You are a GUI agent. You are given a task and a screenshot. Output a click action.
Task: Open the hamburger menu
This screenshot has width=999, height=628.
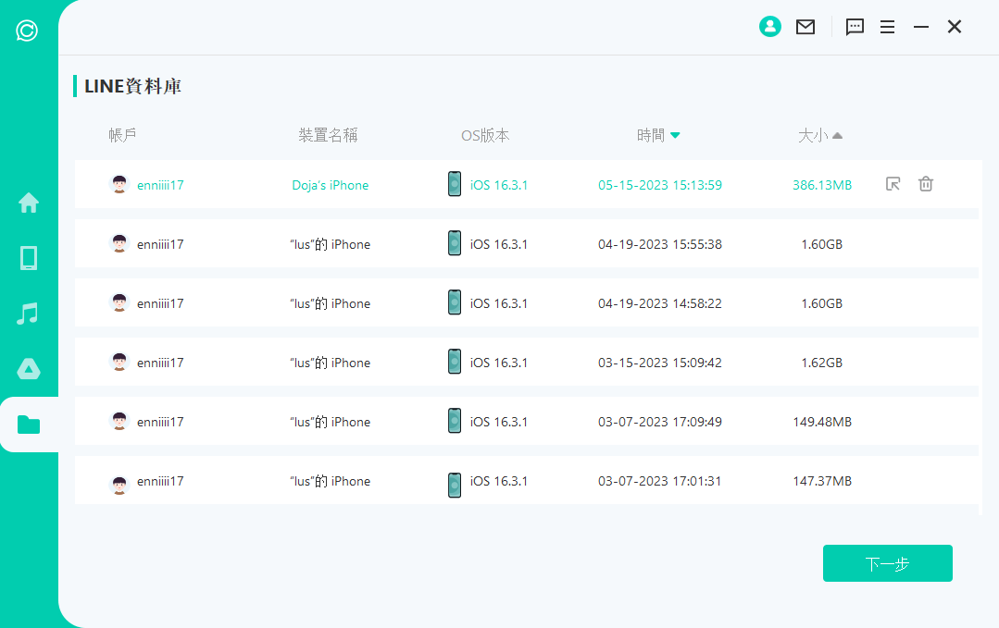[887, 27]
